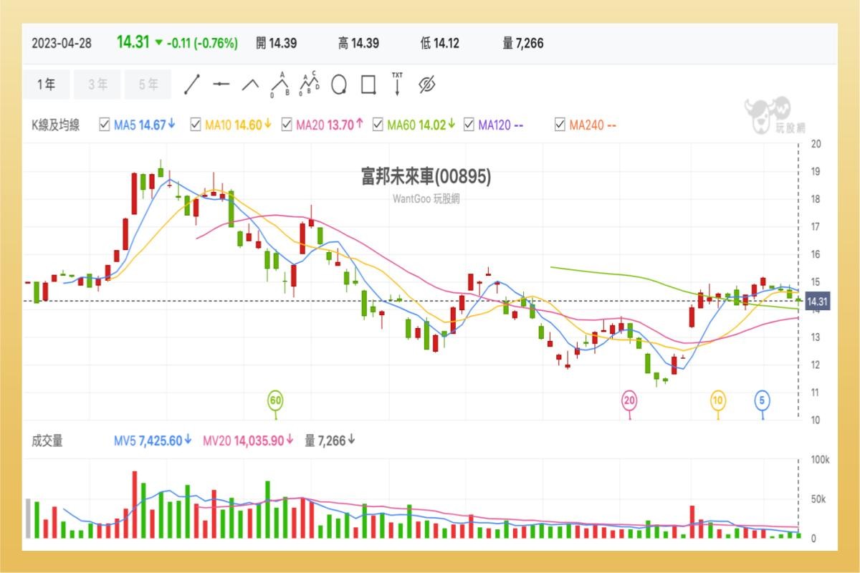Screen dimensions: 860x573
Task: Click the blue 5 marker on the time axis
Action: click(x=763, y=400)
